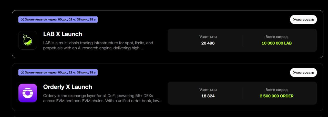Viewport: 328px width, 117px height.
Task: Click the Участники label in Orderly card
Action: coord(208,90)
